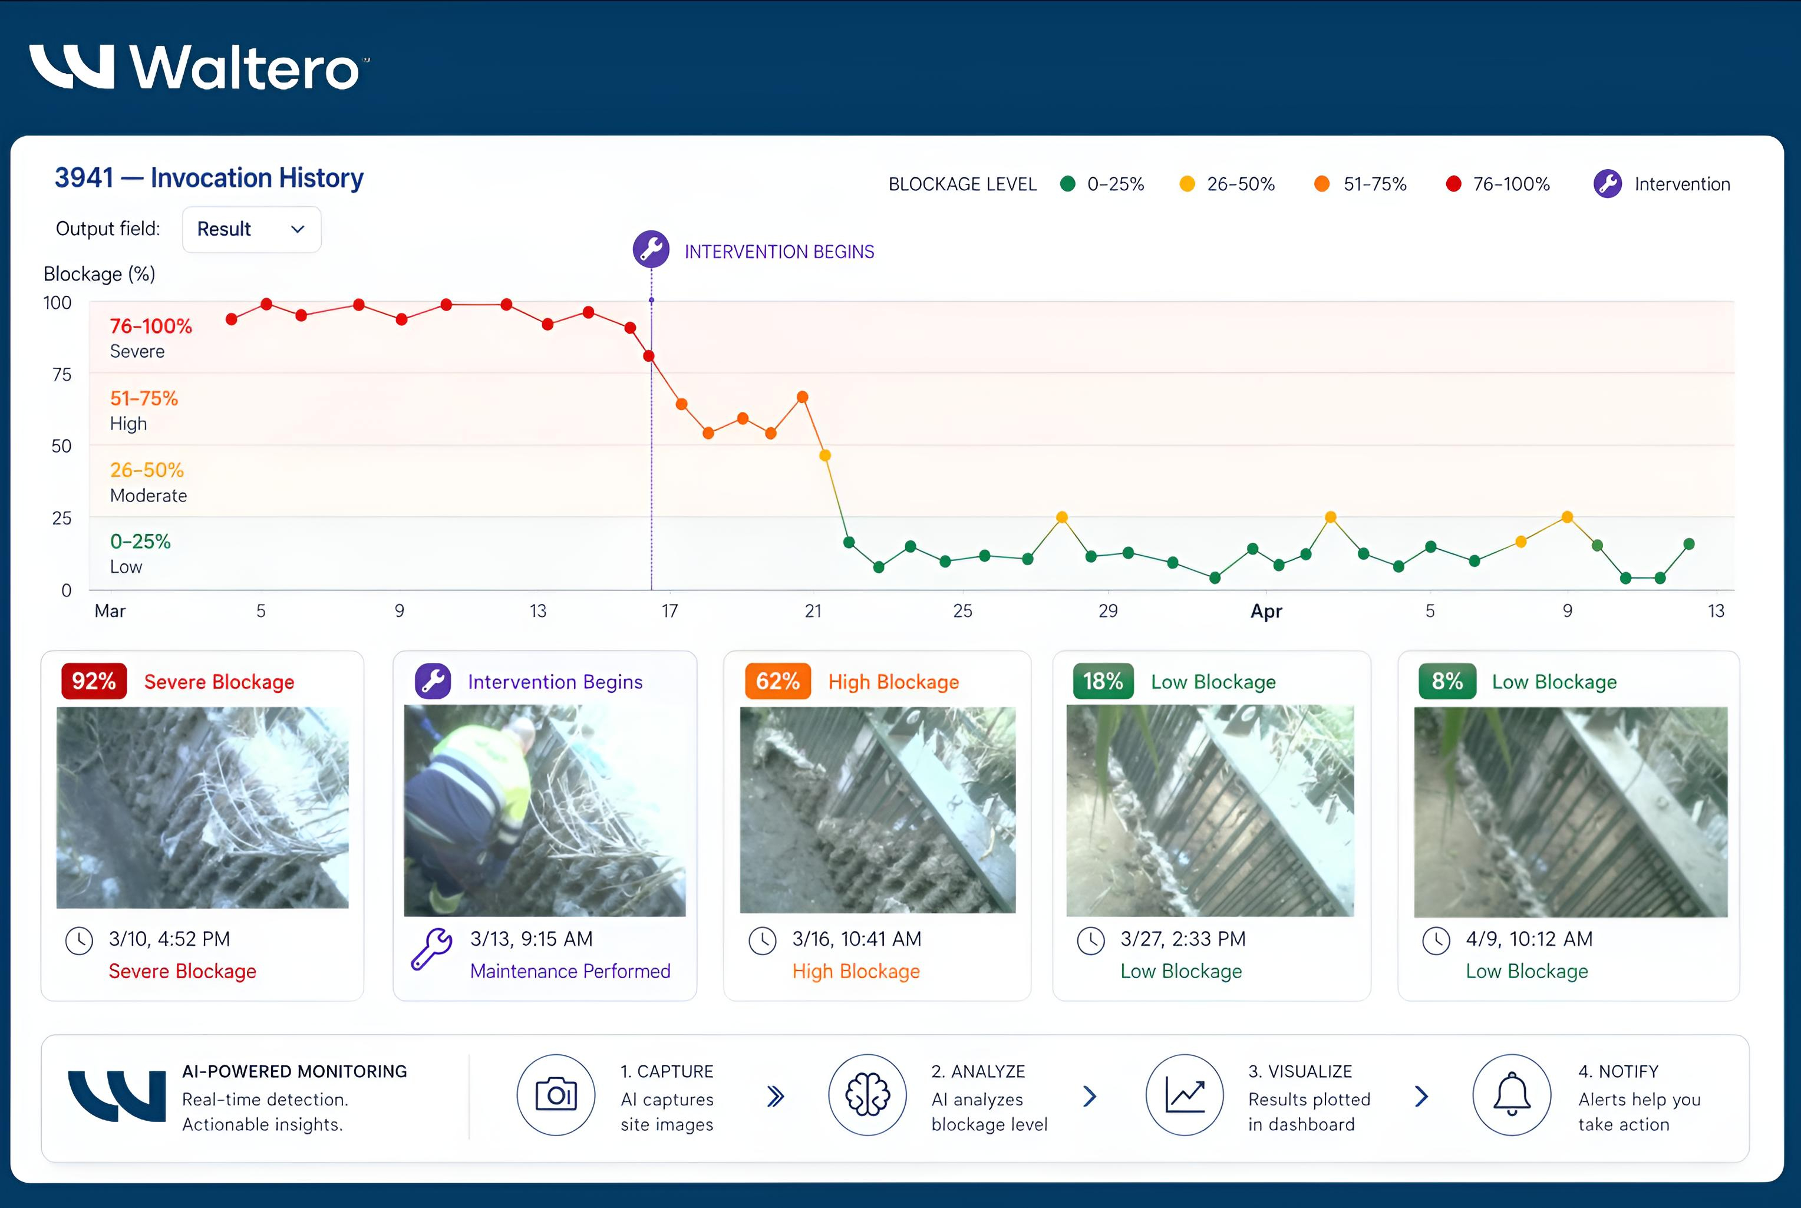The height and width of the screenshot is (1208, 1801).
Task: Click the purple wrench icon on Intervention card
Action: [x=433, y=682]
